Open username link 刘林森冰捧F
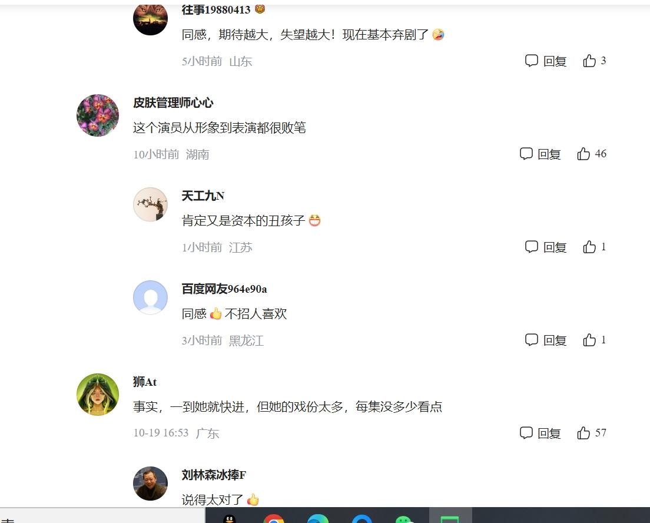Viewport: 650px width, 523px height. pos(214,475)
